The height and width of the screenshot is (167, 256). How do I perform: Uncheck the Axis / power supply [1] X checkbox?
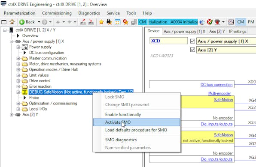tap(192, 41)
